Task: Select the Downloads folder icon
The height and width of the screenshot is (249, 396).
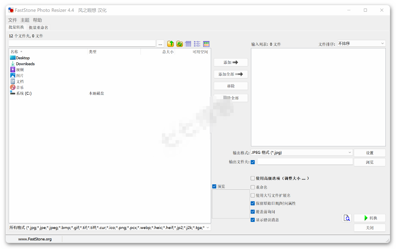Action: pos(13,64)
